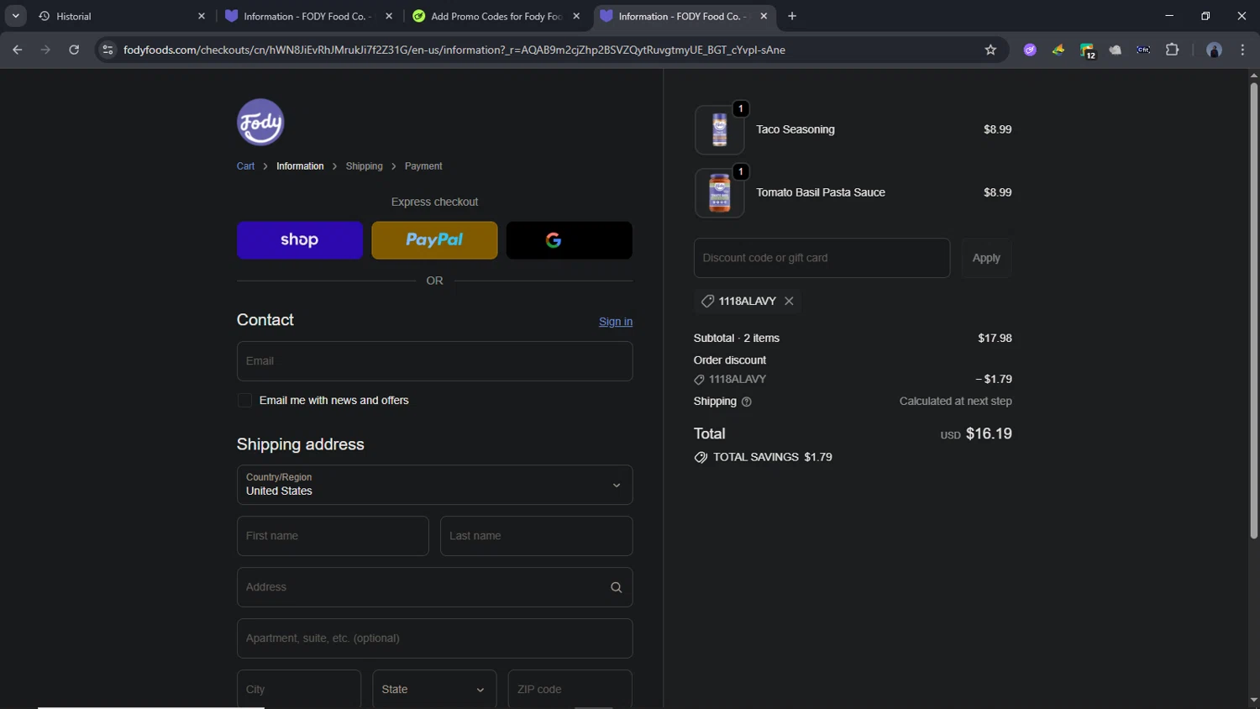
Task: Check Email me with news and offers
Action: [x=244, y=401]
